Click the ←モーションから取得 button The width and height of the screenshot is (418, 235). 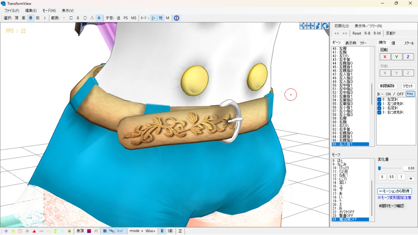click(x=394, y=191)
